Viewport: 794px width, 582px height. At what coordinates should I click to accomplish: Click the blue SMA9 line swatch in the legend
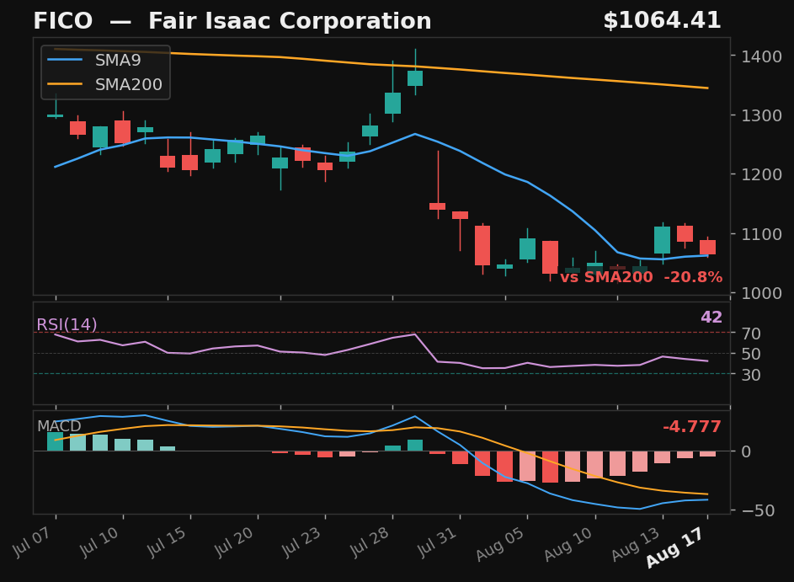(64, 60)
